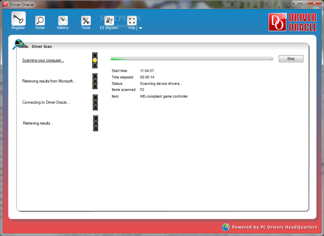The image size is (324, 236).
Task: Open the History clock icon
Action: point(63,21)
